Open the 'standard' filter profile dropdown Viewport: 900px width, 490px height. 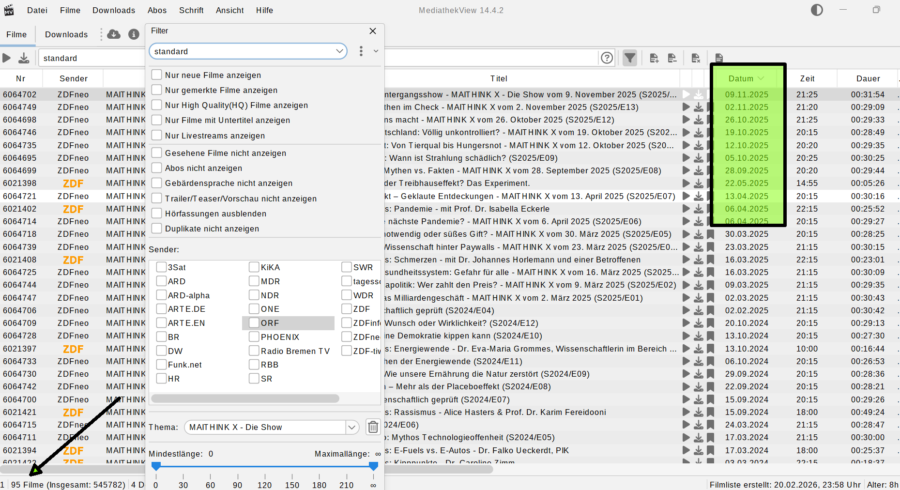point(248,51)
